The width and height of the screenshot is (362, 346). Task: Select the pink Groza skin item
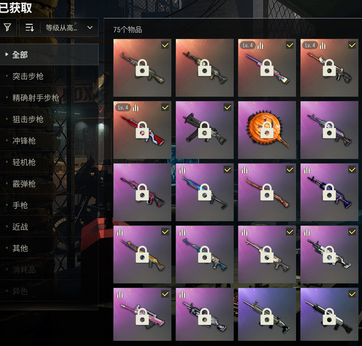(142, 314)
